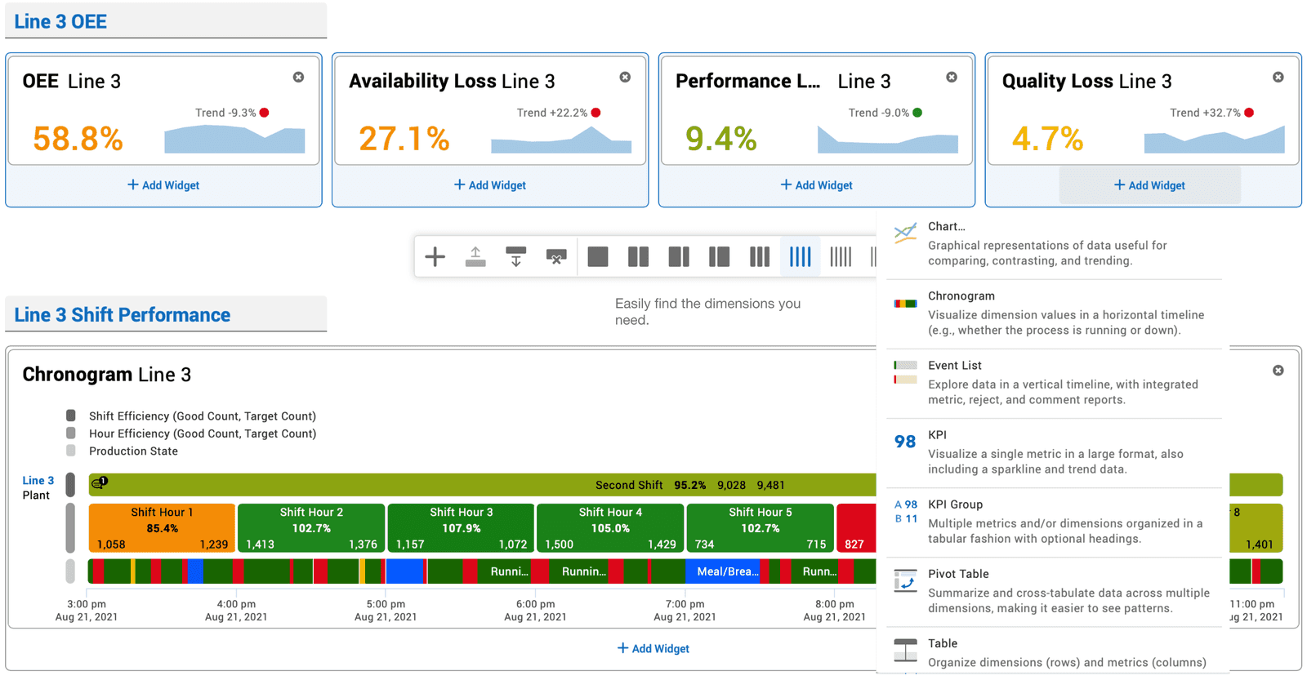Click the move section down icon

click(x=515, y=257)
